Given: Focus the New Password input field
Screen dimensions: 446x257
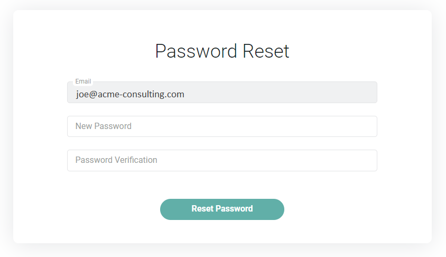Looking at the screenshot, I should pos(222,126).
